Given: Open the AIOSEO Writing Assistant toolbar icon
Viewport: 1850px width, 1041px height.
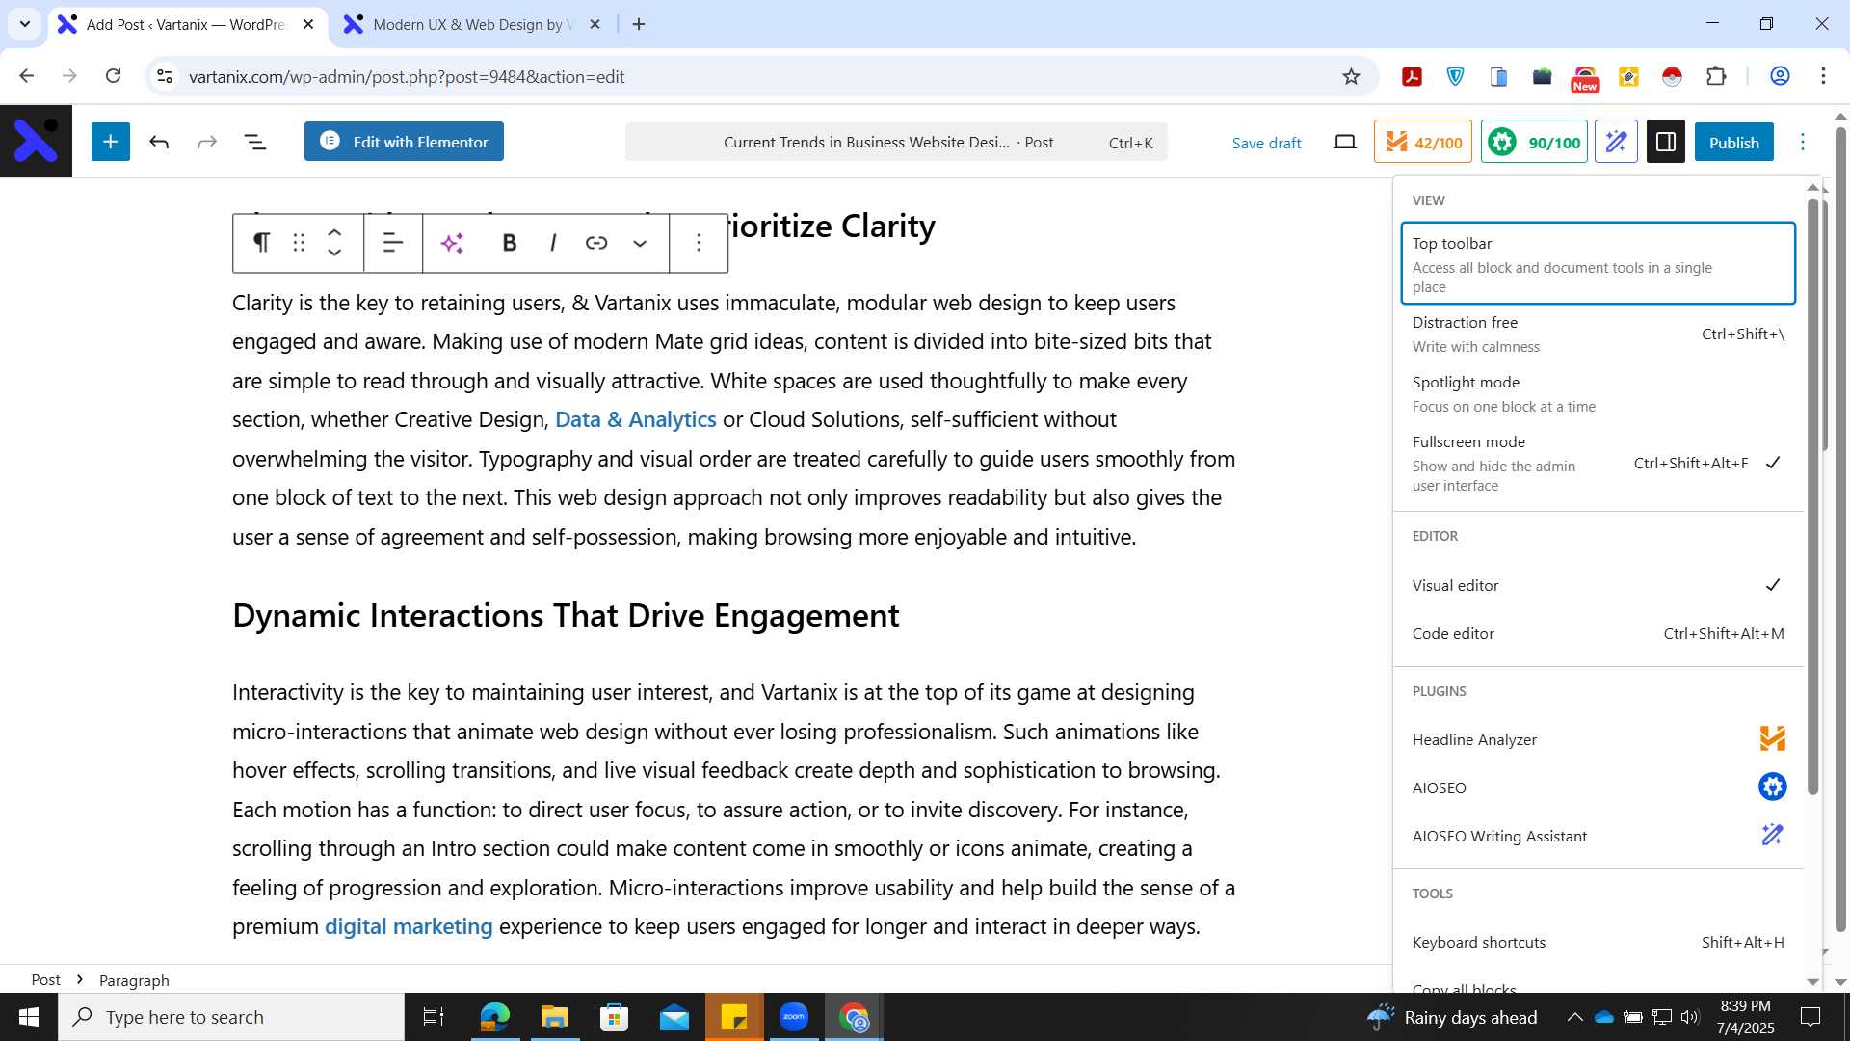Looking at the screenshot, I should click(x=1617, y=142).
